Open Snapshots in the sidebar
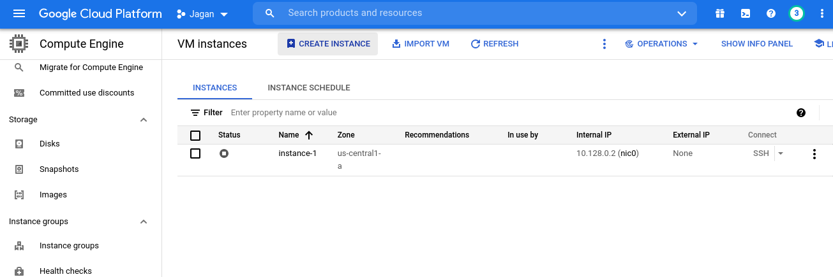Viewport: 833px width, 277px height. click(59, 169)
